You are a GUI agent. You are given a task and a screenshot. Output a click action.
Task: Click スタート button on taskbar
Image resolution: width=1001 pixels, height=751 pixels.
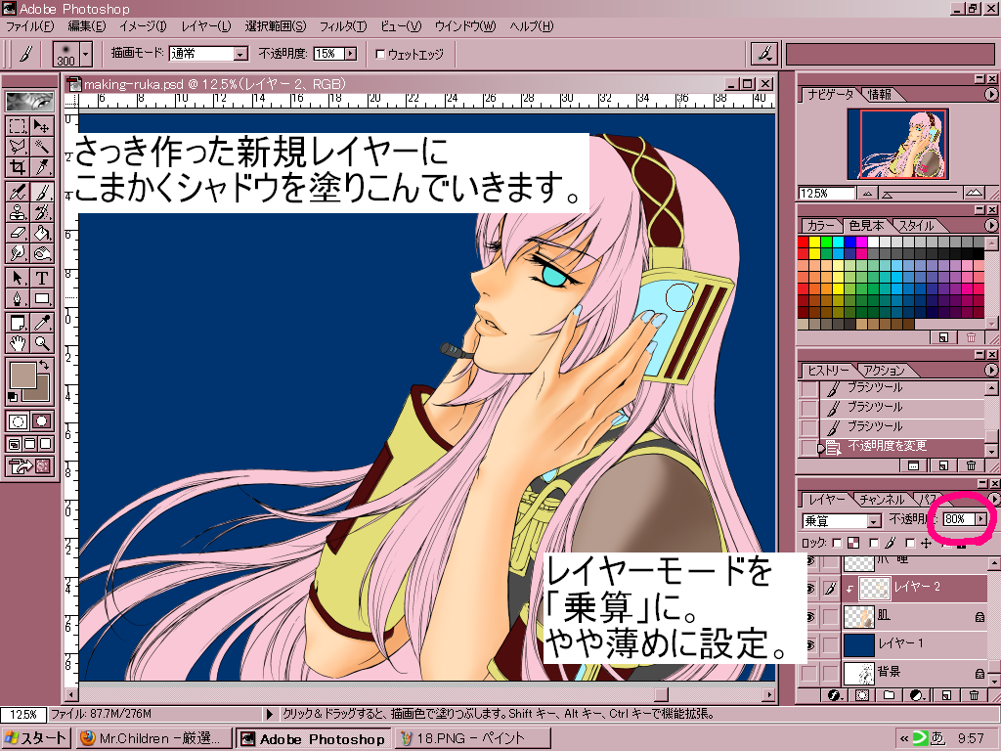36,738
